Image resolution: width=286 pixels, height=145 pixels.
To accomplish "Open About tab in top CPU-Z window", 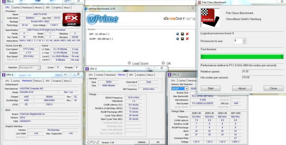I will [x=67, y=8].
